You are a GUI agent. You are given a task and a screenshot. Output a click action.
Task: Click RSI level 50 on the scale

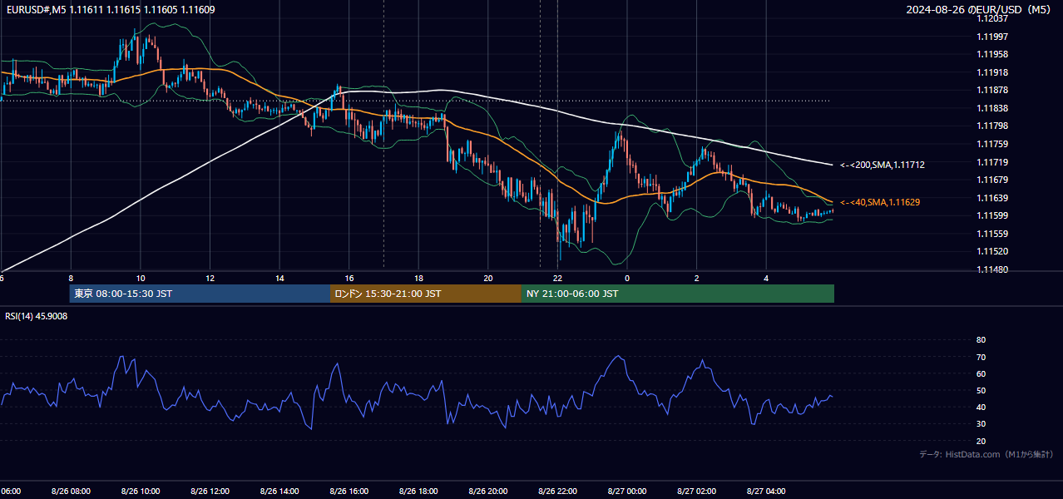tap(981, 391)
